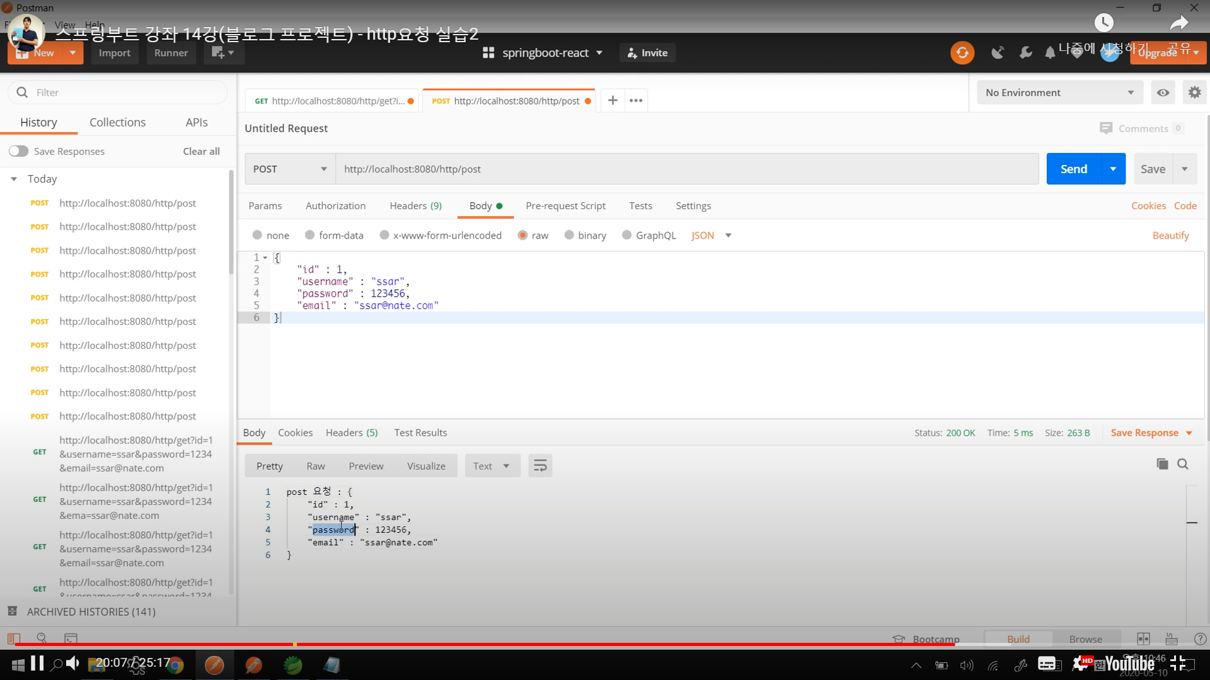Screen dimensions: 1210x680
Task: Open manage environments gear icon
Action: [x=1194, y=93]
